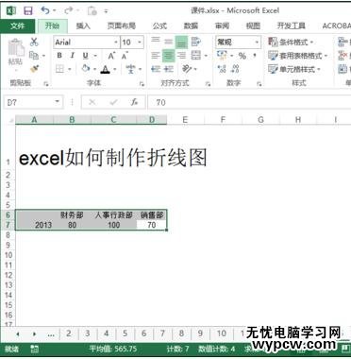Activate the Format Painter brush
The width and height of the screenshot is (351, 359).
35,69
